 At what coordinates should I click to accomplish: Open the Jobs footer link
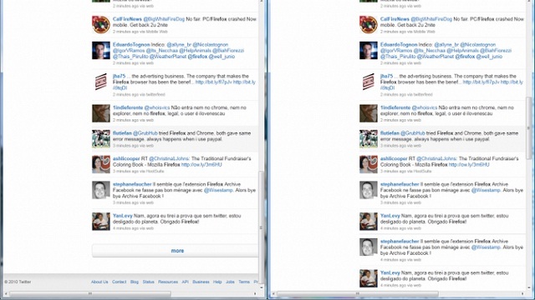(x=230, y=282)
